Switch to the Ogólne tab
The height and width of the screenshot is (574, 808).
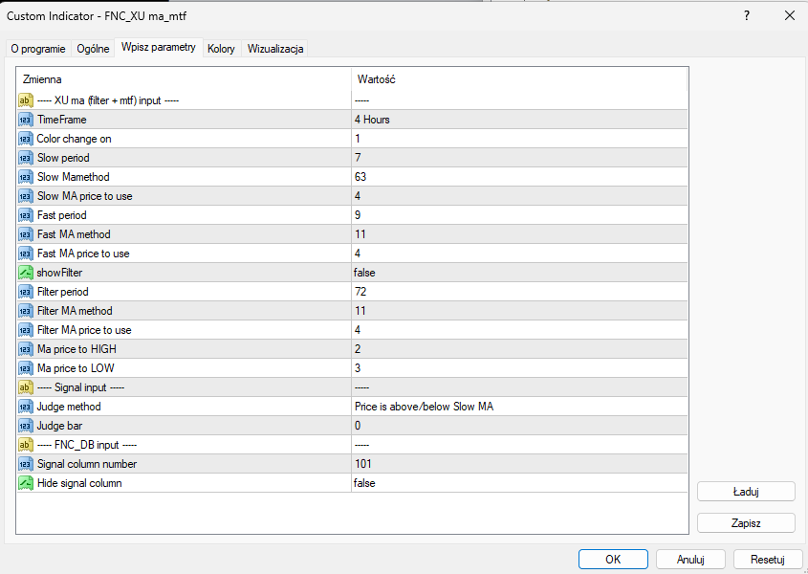click(x=93, y=49)
